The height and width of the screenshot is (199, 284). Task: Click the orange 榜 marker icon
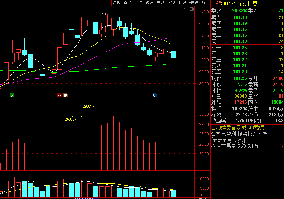pyautogui.click(x=65, y=95)
